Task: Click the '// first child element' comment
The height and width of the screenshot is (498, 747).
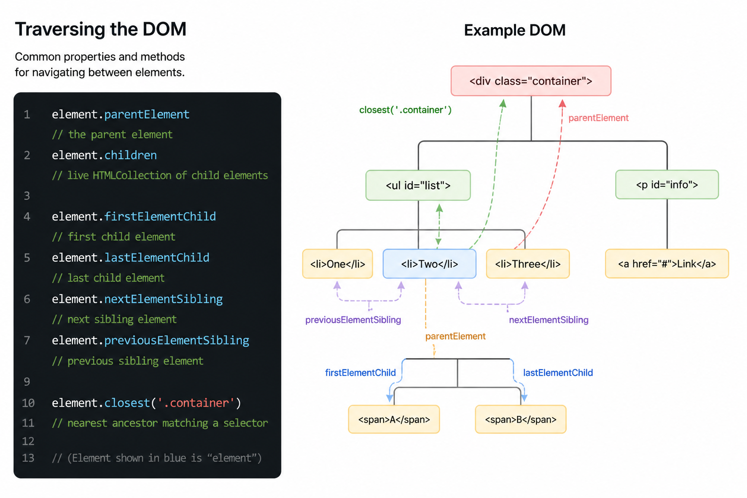Action: coord(114,236)
